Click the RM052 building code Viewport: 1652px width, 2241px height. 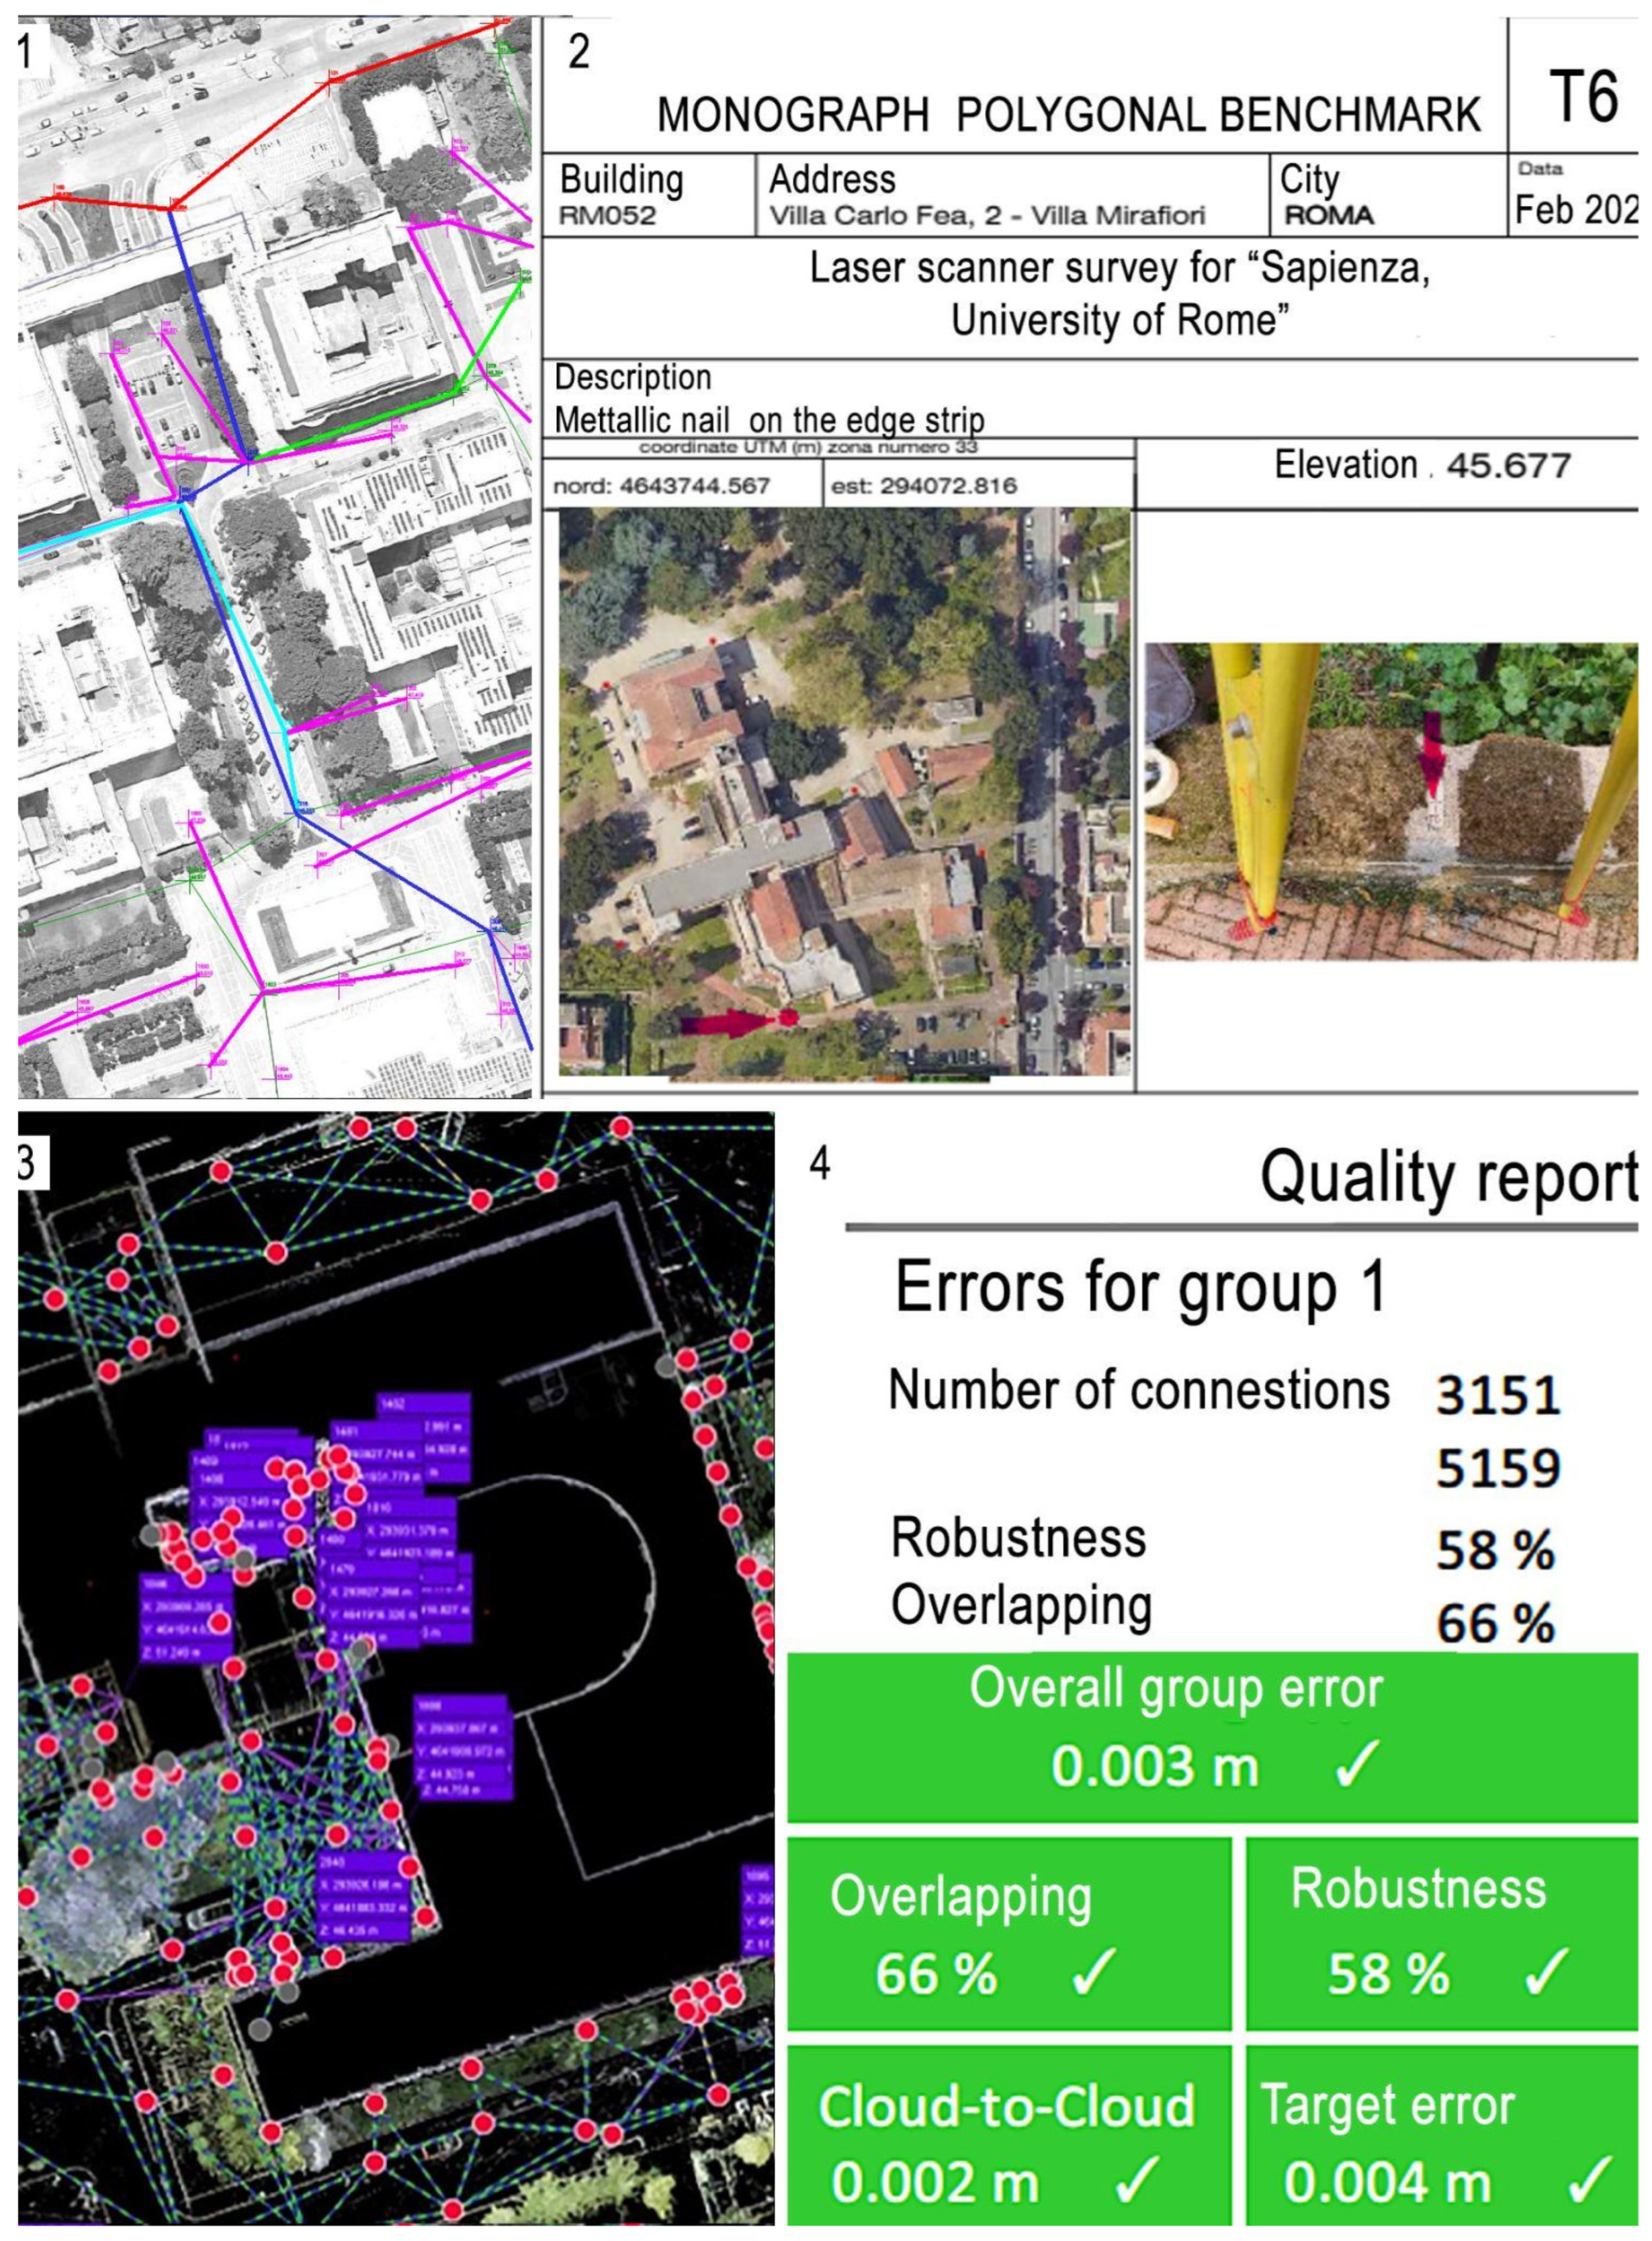click(607, 216)
